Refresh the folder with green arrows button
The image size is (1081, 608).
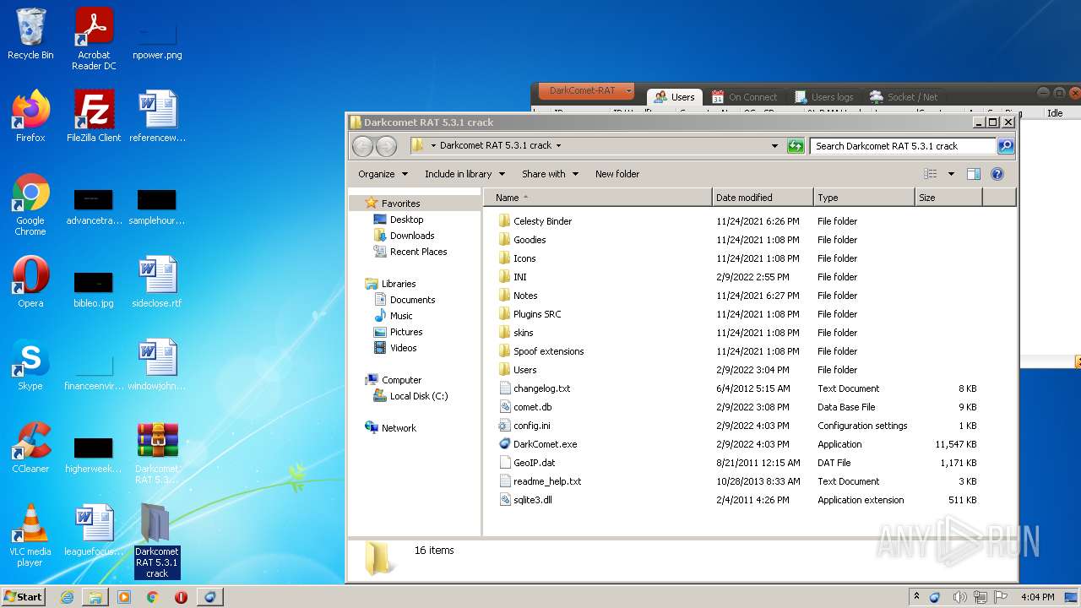[796, 146]
